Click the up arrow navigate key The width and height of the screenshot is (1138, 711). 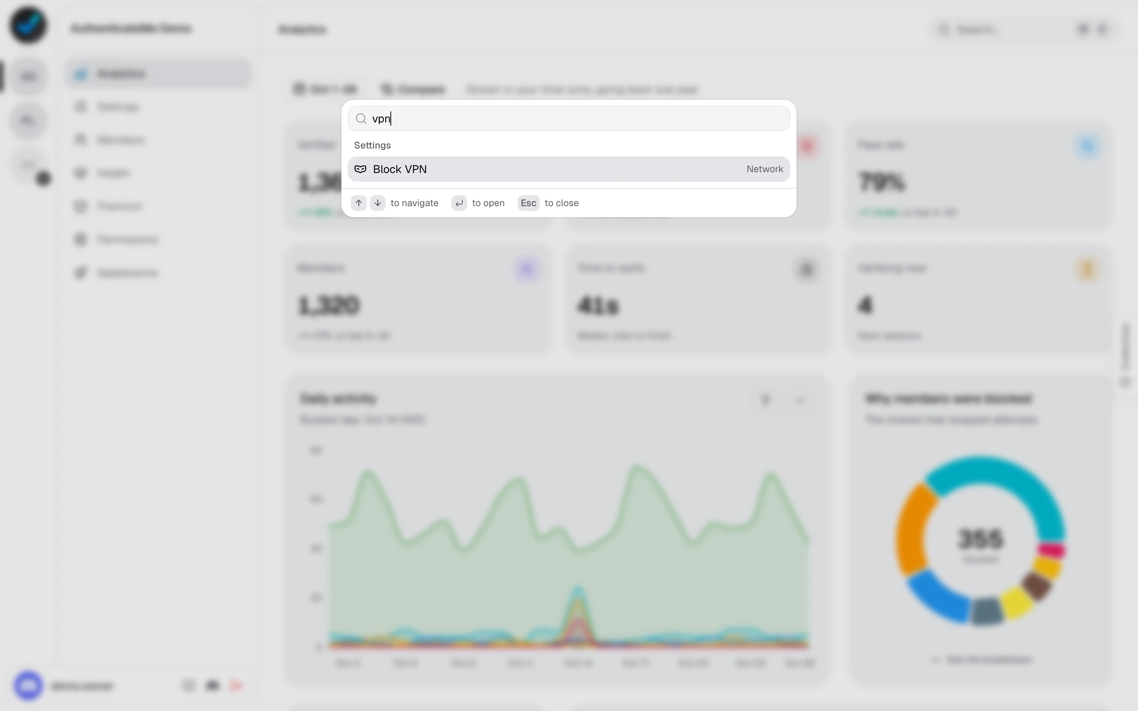click(359, 203)
